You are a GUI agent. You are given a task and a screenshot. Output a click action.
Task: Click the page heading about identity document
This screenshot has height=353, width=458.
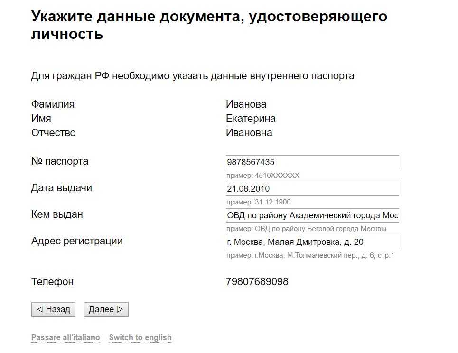click(209, 25)
